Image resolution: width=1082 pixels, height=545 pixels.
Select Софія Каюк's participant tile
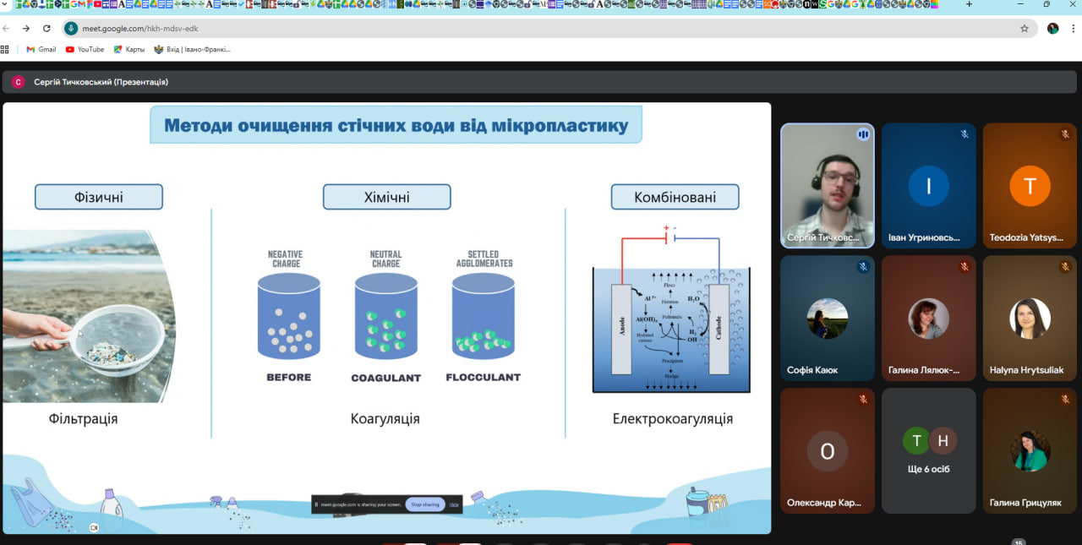(827, 318)
